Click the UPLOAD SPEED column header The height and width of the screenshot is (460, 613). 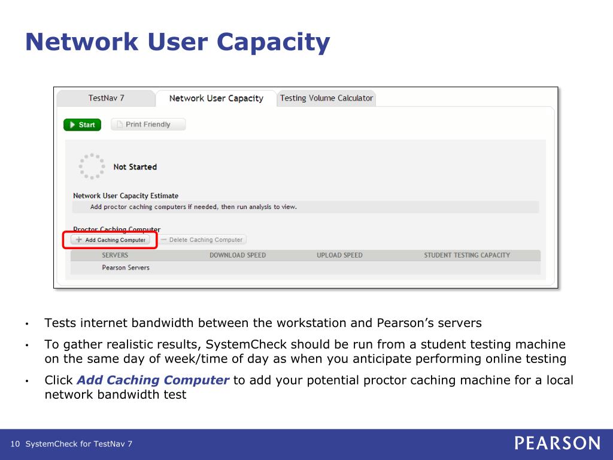(340, 255)
